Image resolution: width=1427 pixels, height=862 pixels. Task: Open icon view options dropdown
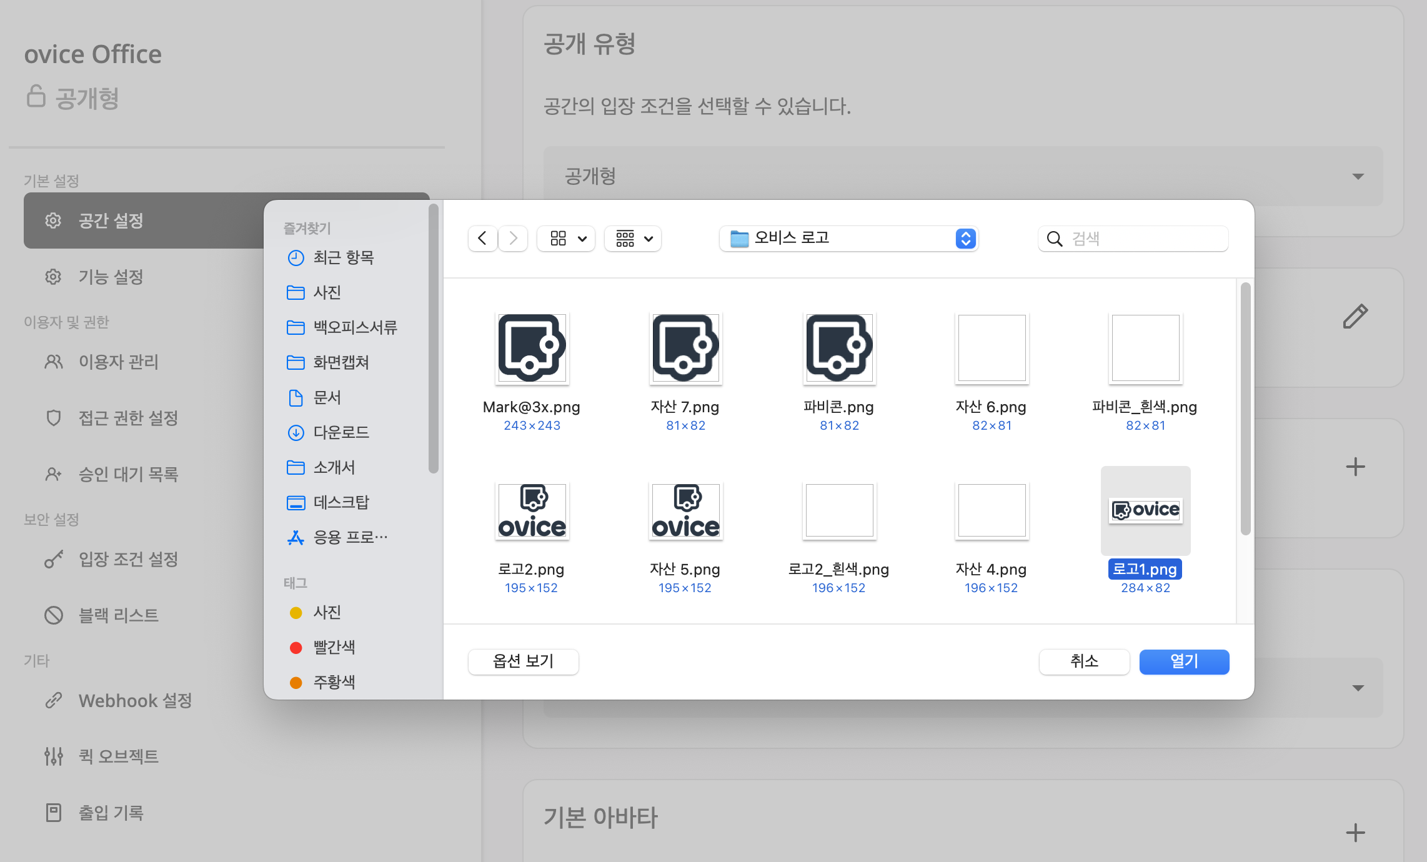(x=567, y=238)
